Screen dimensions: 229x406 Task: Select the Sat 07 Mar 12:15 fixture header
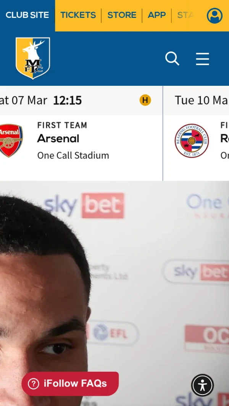coord(81,101)
